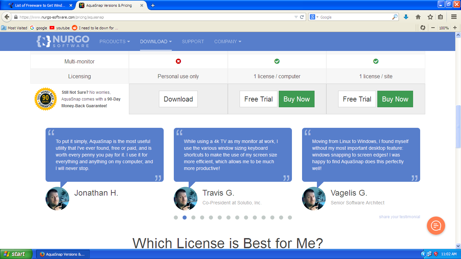
Task: Click the Firefox icon in taskbar button
Action: (42, 254)
